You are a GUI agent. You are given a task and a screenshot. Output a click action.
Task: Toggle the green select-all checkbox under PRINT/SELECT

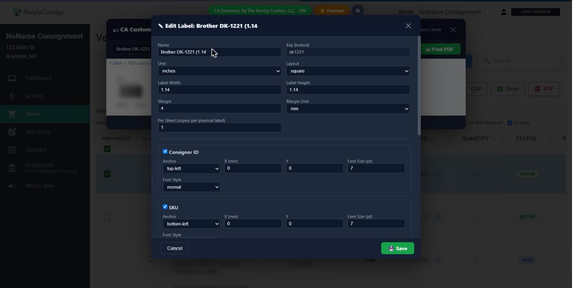coord(107,149)
